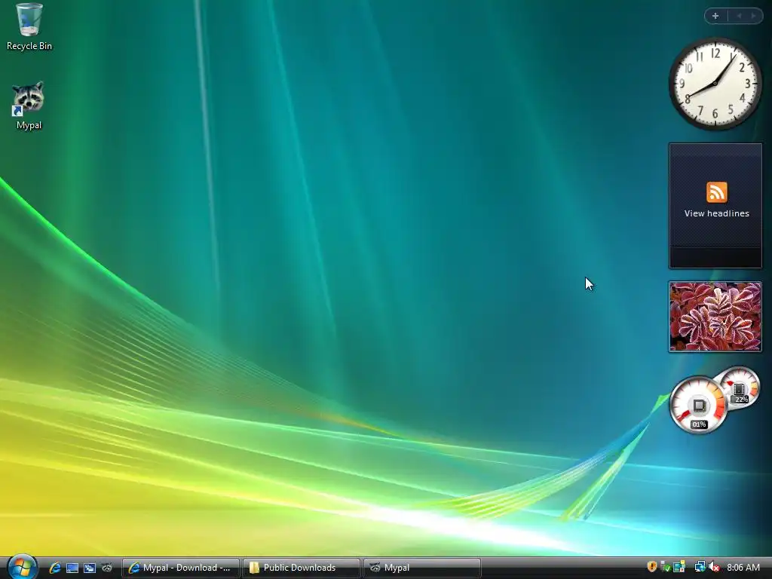Launch Mypal from the Quick Launch bar
Viewport: 772px width, 579px height.
point(107,568)
